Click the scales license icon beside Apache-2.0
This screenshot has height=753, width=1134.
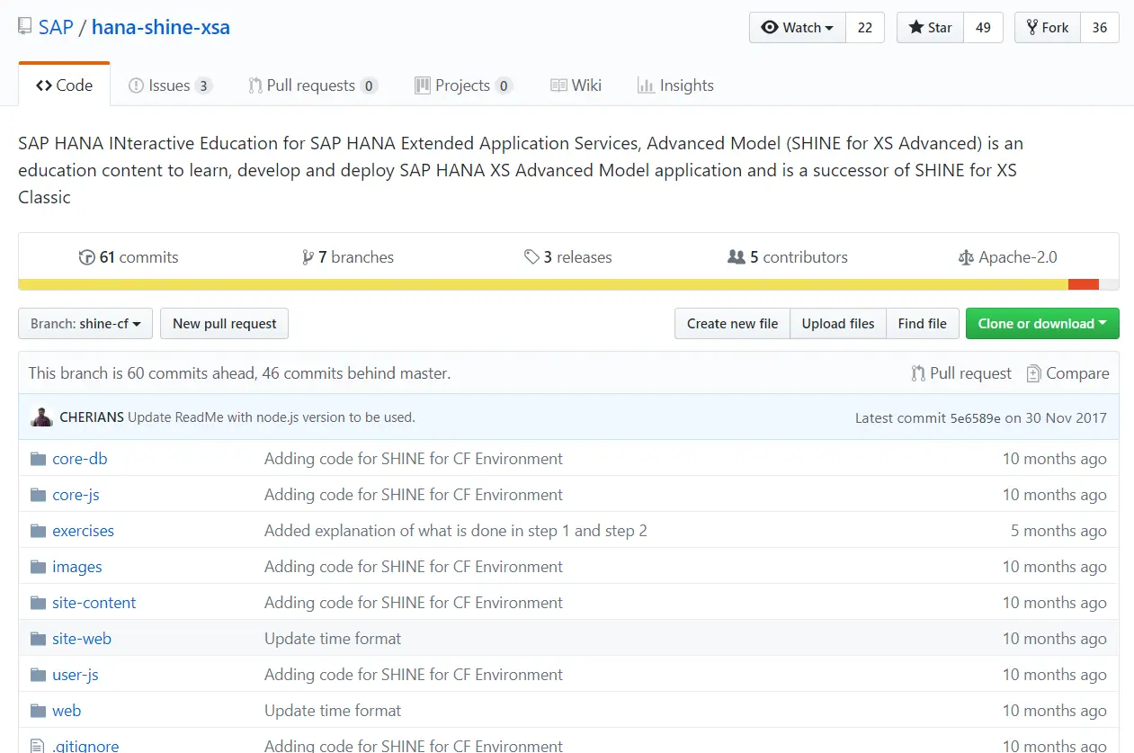966,257
